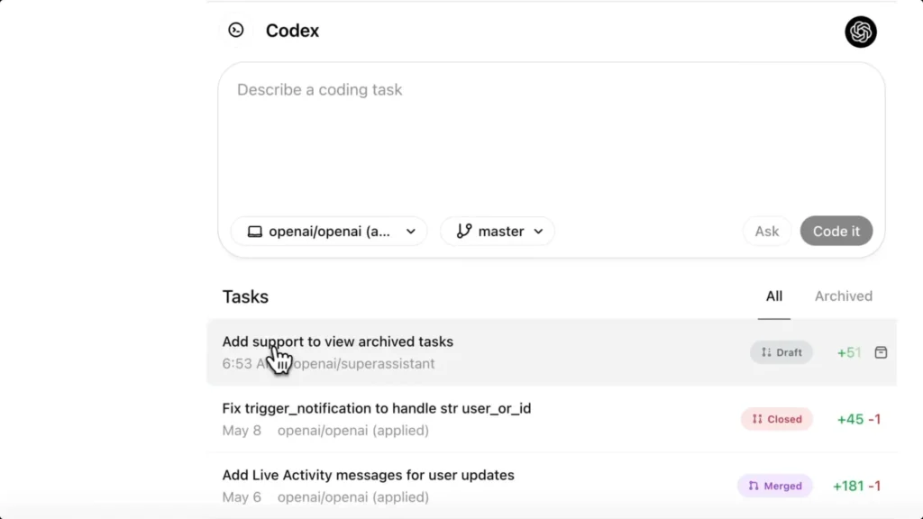Click the May 8 date text

point(242,431)
